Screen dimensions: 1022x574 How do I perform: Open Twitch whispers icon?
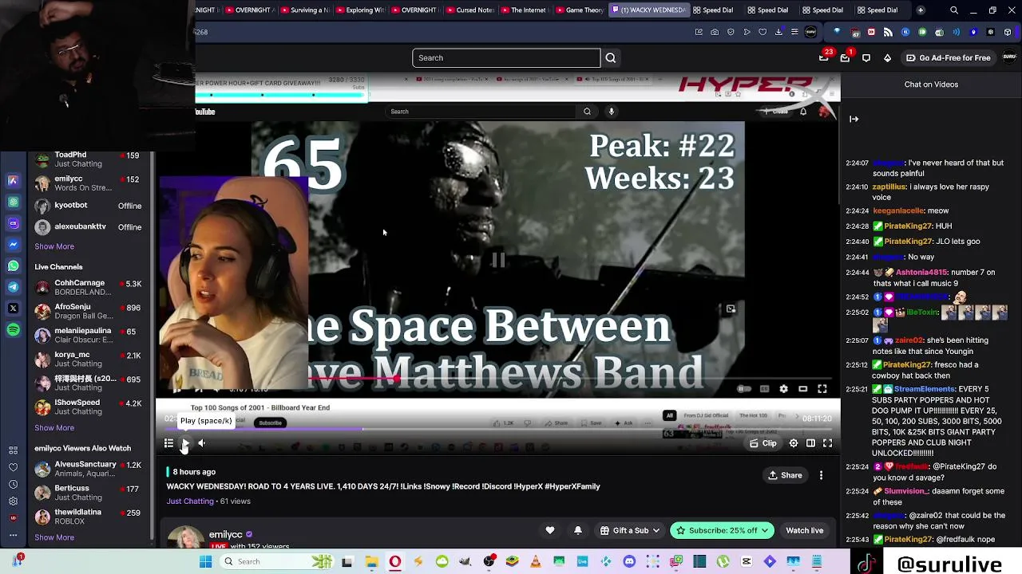coord(866,57)
